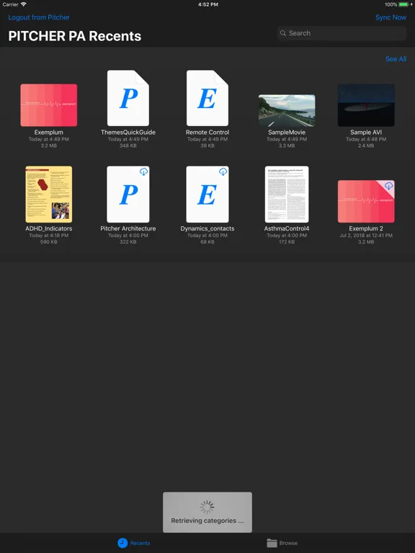Image resolution: width=415 pixels, height=553 pixels.
Task: Click the 3.3 MB size label
Action: [x=287, y=145]
